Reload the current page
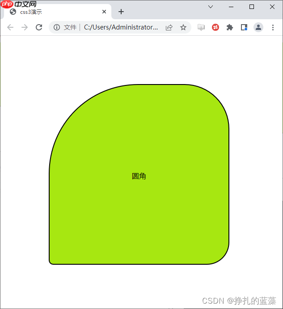 coord(39,27)
